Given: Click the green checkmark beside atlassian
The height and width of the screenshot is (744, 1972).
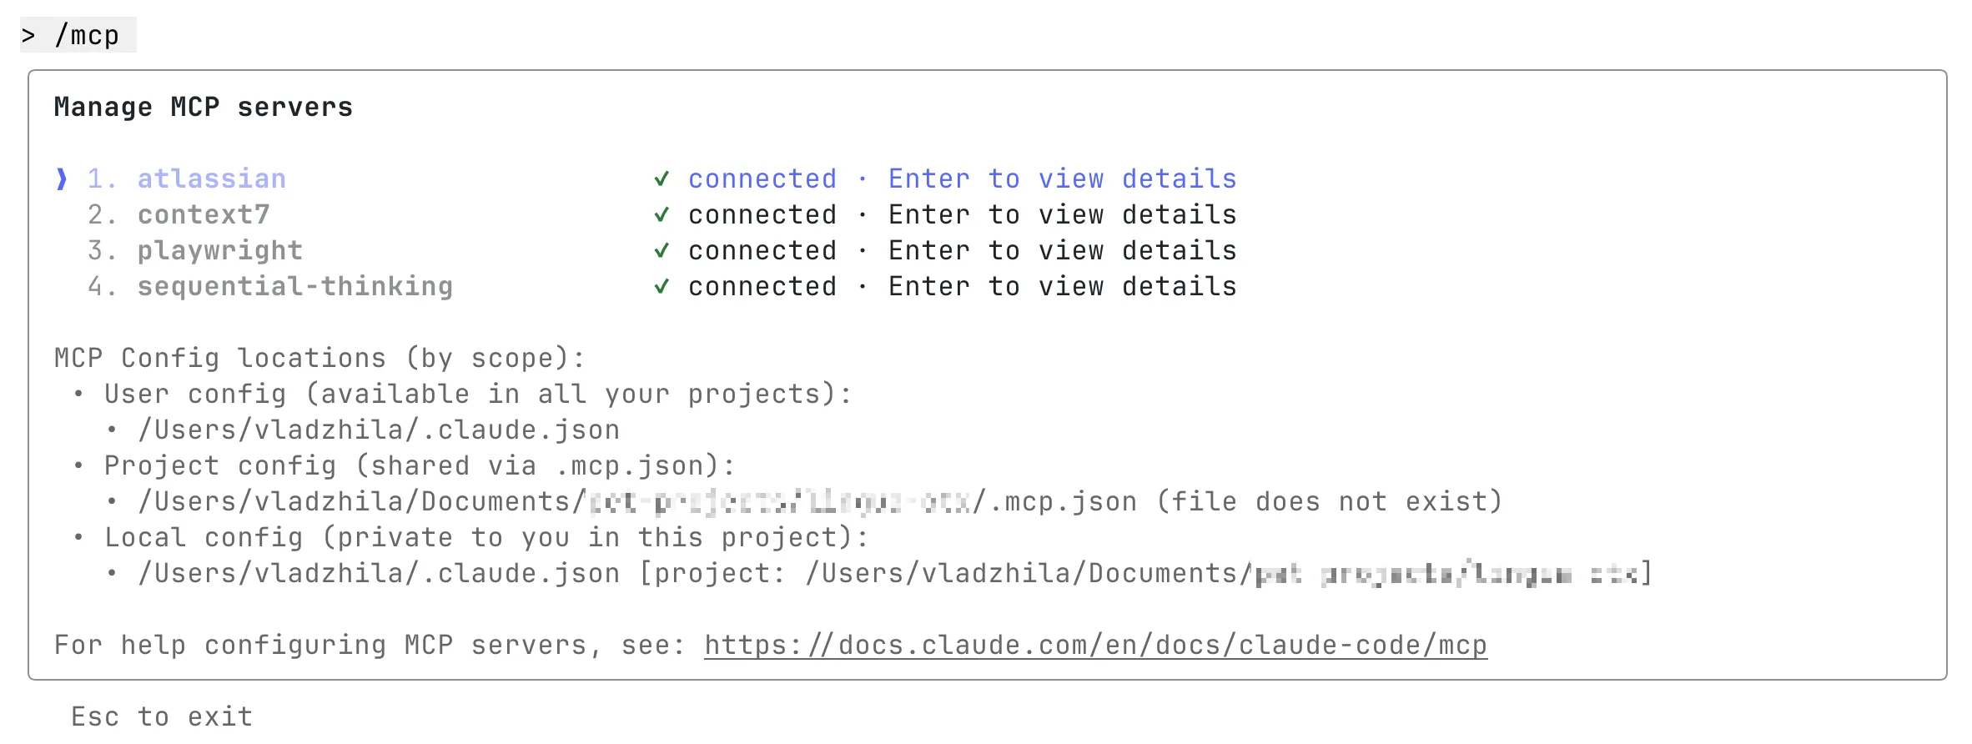Looking at the screenshot, I should (662, 179).
